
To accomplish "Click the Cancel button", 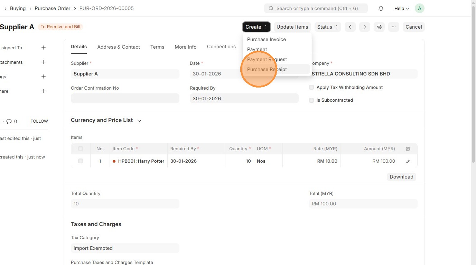I will point(414,27).
